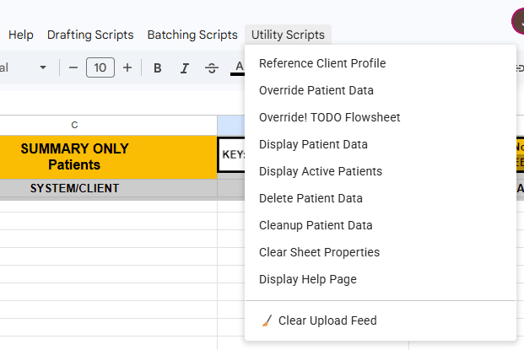Toggle italic formatting
Image resolution: width=524 pixels, height=350 pixels.
pyautogui.click(x=185, y=67)
